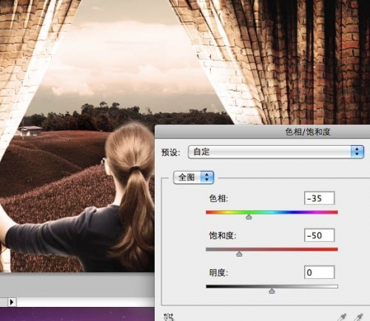This screenshot has height=321, width=370.
Task: Click the 明度 lightness value field
Action: click(320, 272)
